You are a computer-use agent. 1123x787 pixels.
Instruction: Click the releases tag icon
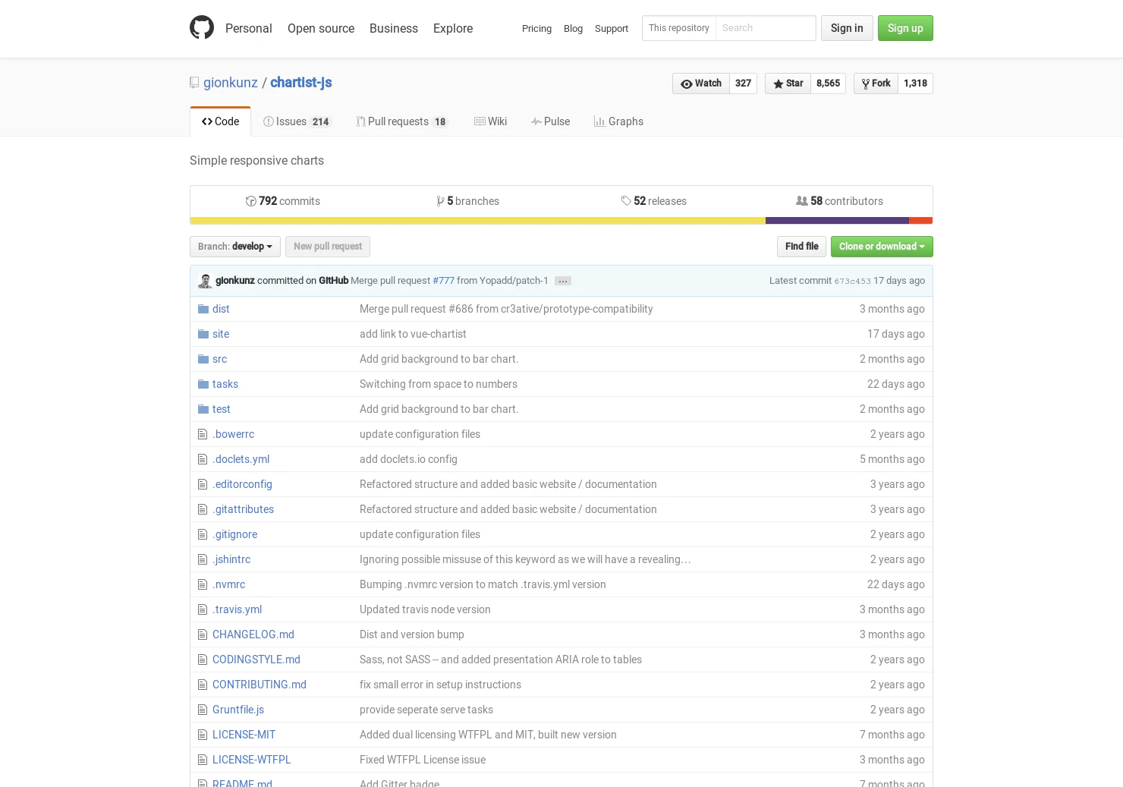[x=626, y=201]
